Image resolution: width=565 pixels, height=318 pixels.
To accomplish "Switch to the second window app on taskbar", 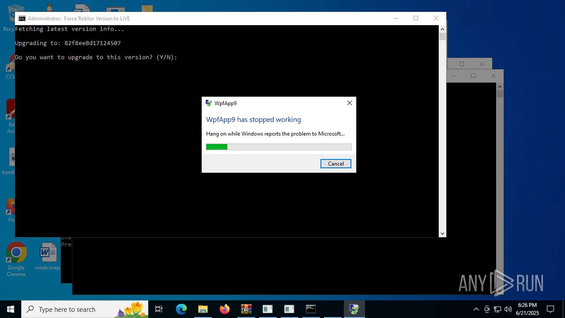I will click(289, 309).
